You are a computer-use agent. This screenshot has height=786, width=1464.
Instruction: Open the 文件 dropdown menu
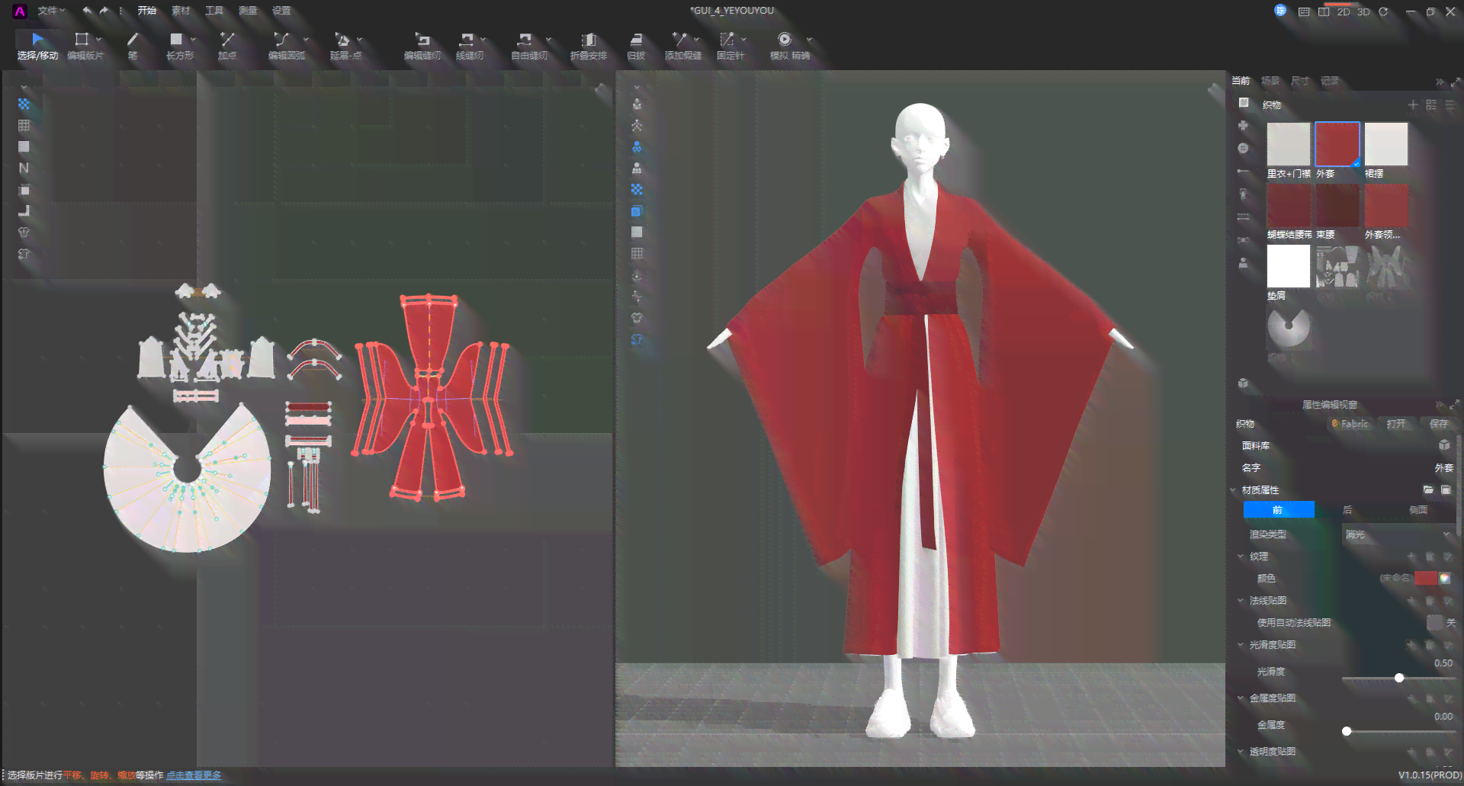coord(51,11)
